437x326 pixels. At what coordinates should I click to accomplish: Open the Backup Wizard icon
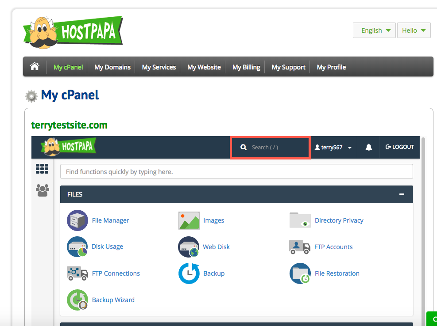[x=77, y=300]
